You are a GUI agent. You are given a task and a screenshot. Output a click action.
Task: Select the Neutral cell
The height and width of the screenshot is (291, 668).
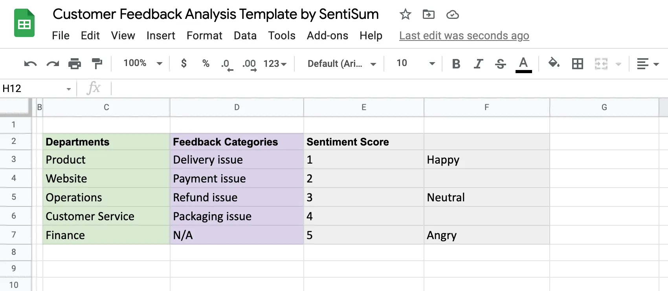pos(487,197)
